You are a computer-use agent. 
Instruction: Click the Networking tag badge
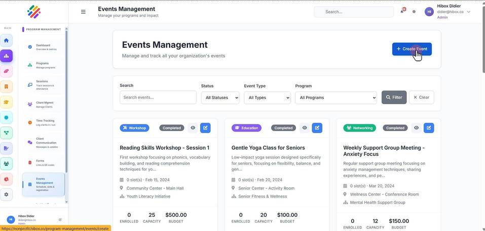click(359, 128)
